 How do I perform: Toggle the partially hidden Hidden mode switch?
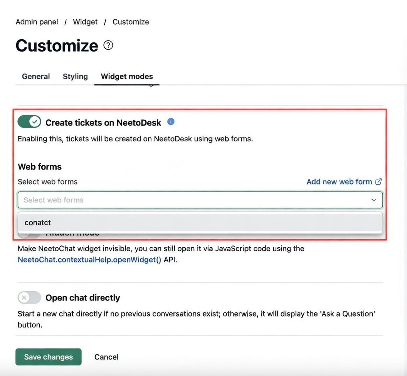point(29,234)
